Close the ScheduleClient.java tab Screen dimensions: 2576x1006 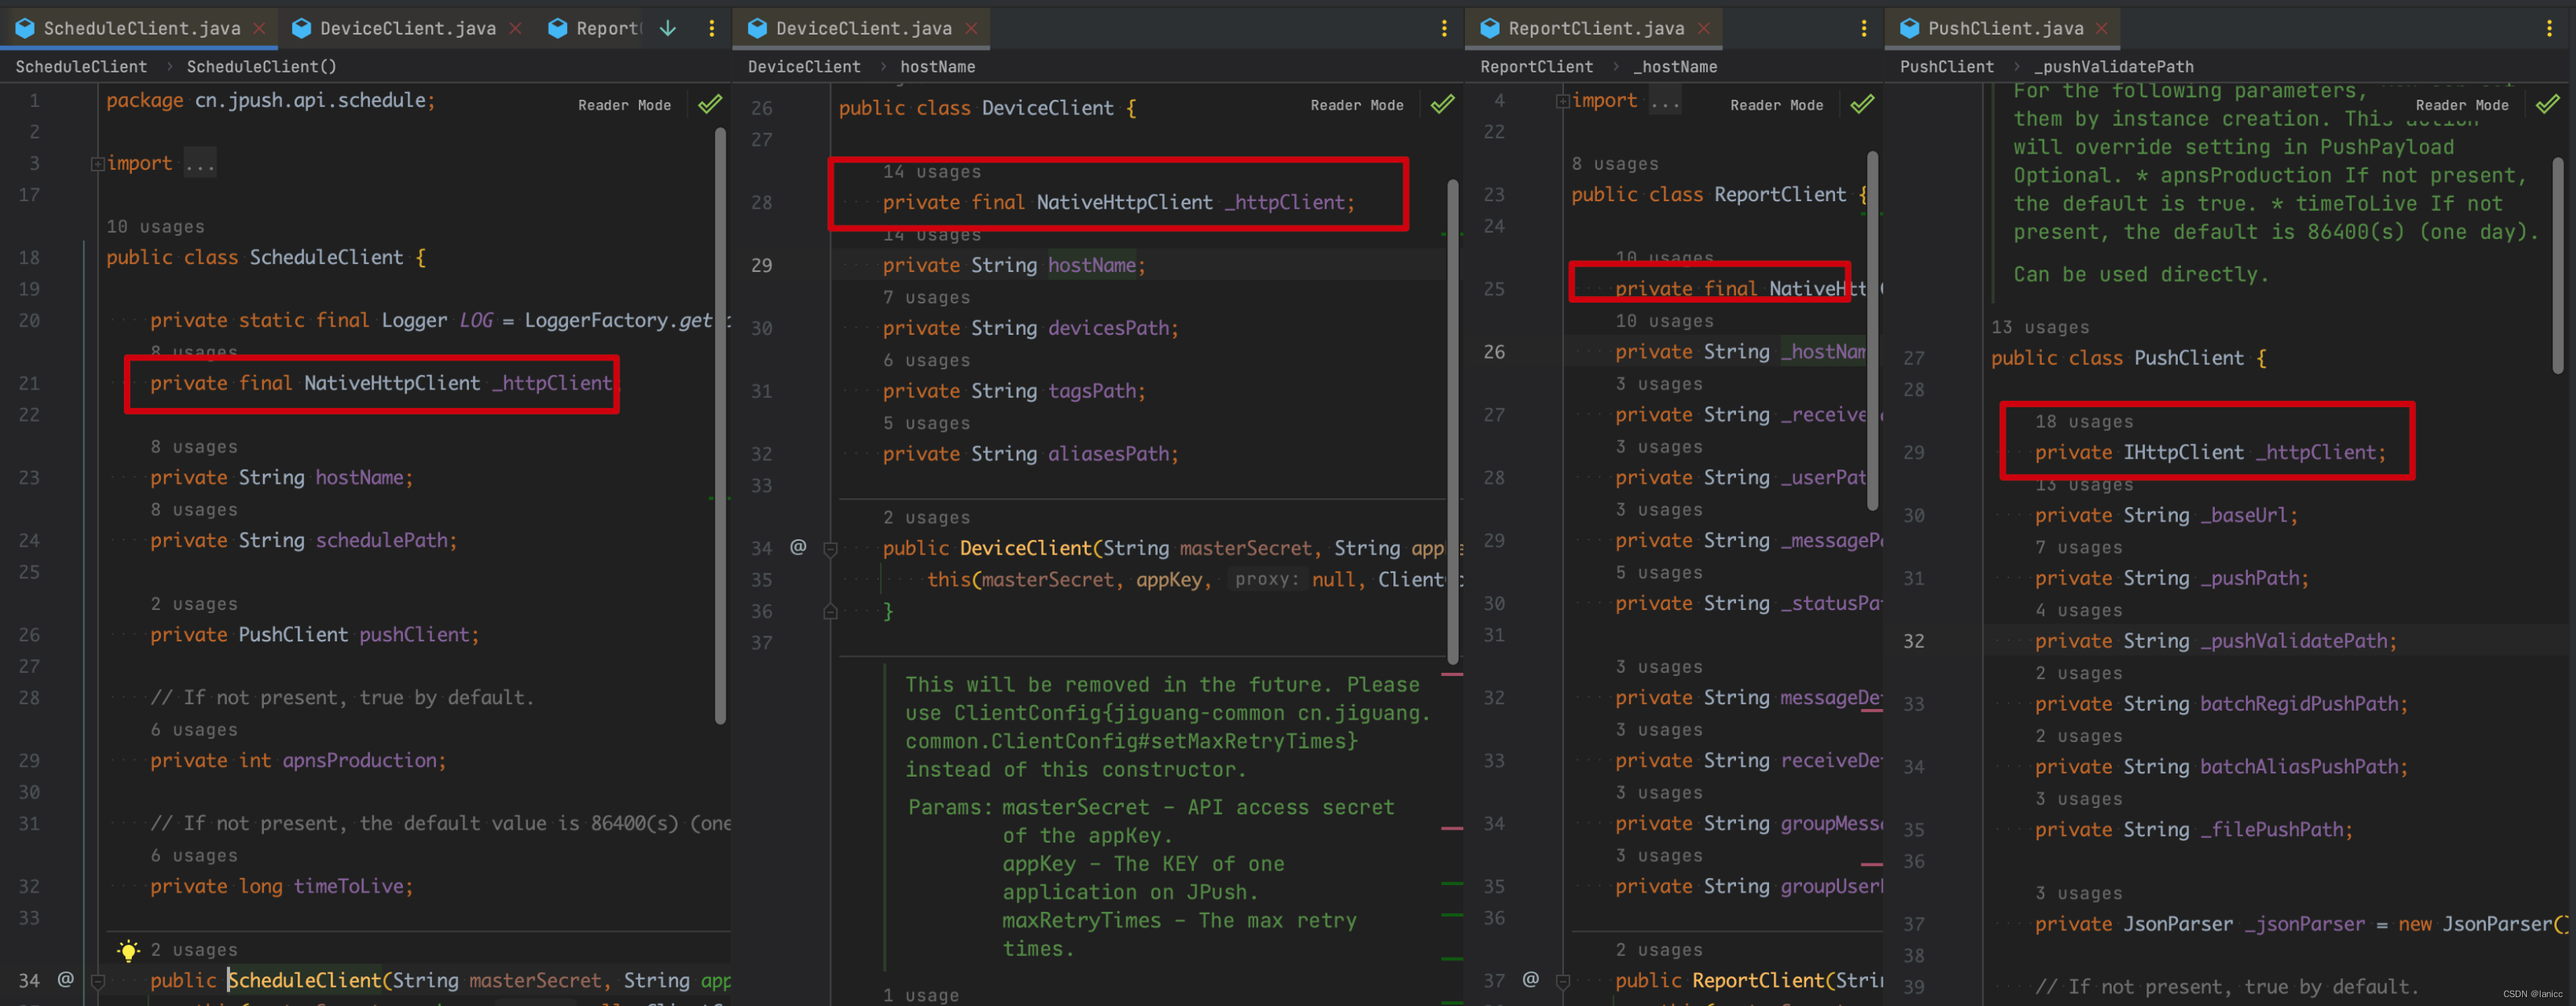[x=259, y=28]
